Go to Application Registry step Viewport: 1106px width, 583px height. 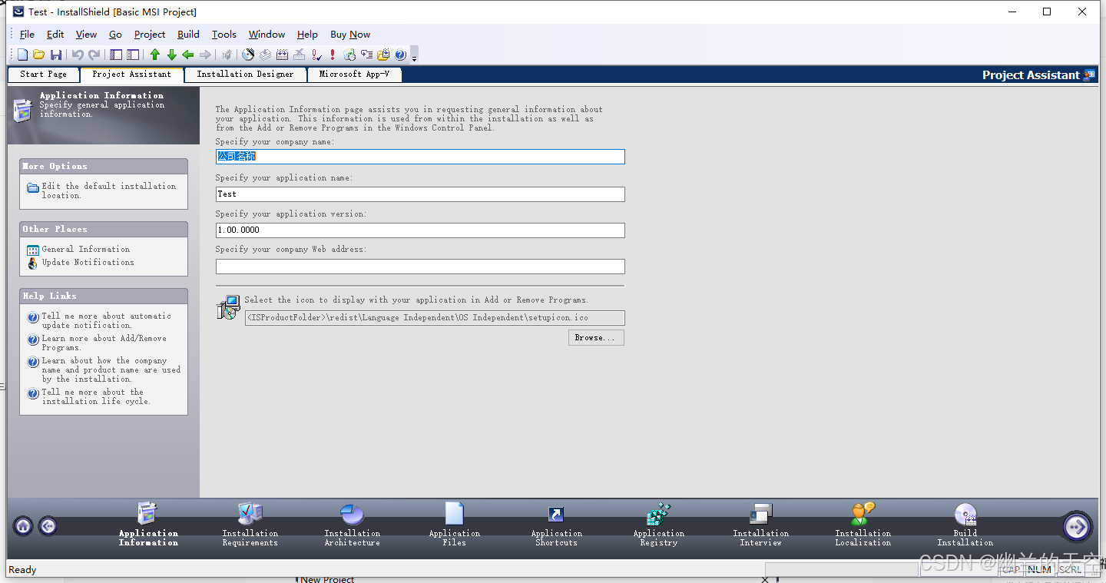[x=659, y=524]
